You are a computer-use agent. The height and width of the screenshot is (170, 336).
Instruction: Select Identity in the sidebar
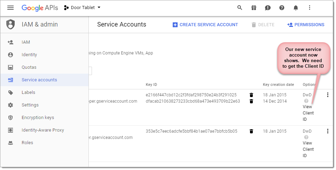(x=44, y=55)
